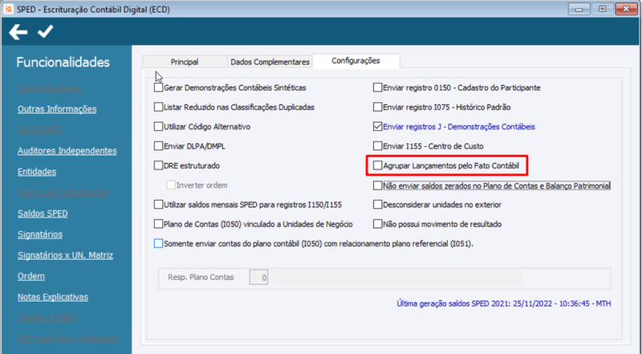
Task: Toggle Utilizar saldos mensais SPED checkbox
Action: (158, 205)
